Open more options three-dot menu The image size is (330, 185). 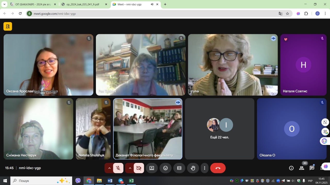pos(204,168)
